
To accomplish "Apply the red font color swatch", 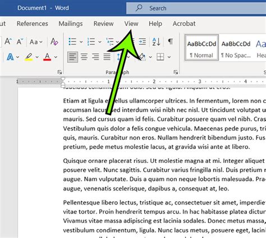I will pyautogui.click(x=47, y=57).
